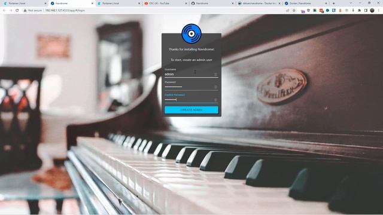Open the deluan/navidrome Docker Image tab

point(259,4)
